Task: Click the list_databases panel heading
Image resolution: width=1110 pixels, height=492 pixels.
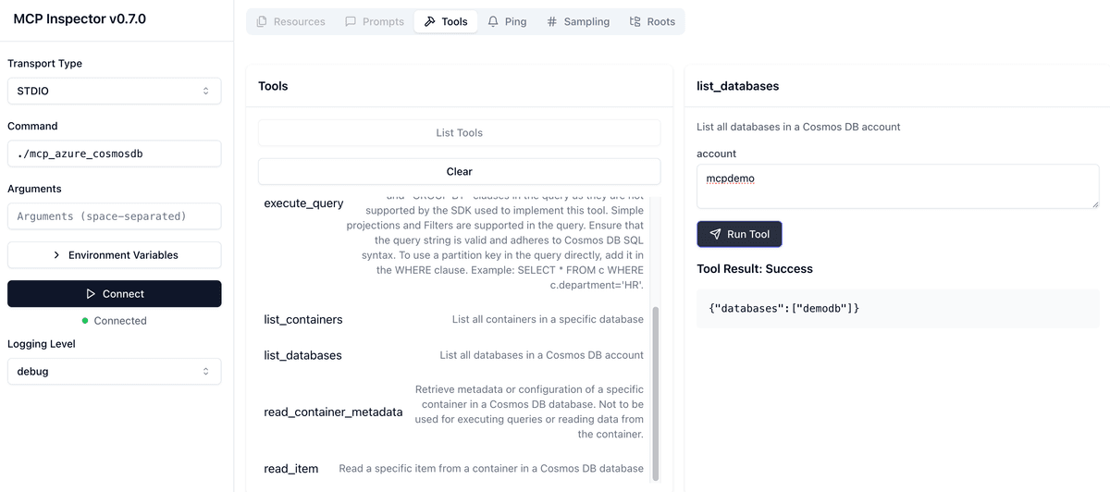Action: tap(738, 86)
